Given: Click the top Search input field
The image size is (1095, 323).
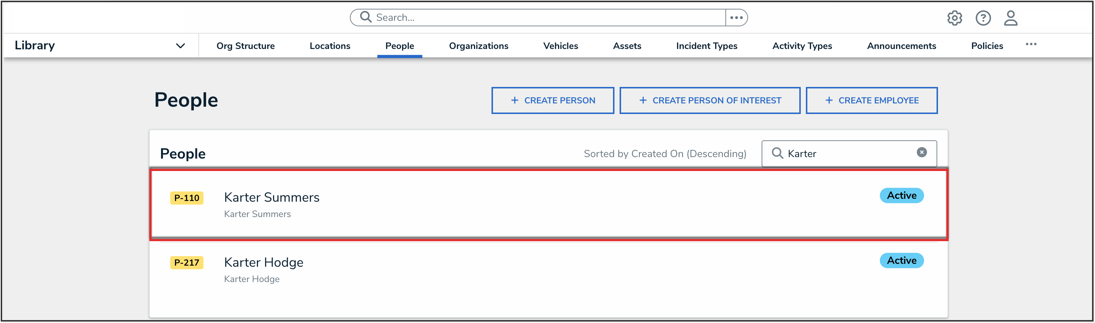Looking at the screenshot, I should (544, 18).
